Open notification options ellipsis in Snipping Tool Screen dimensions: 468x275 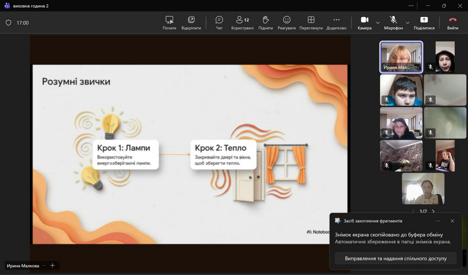[438, 221]
